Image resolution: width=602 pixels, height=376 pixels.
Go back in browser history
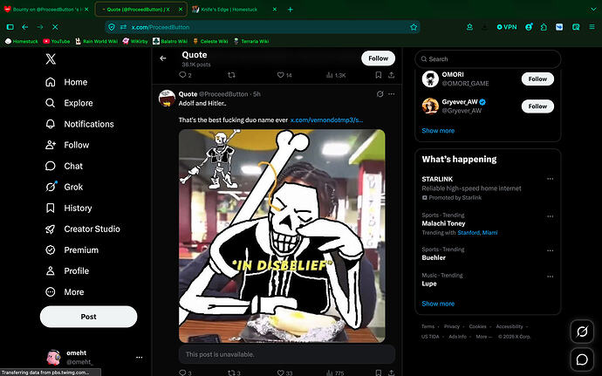pyautogui.click(x=25, y=27)
